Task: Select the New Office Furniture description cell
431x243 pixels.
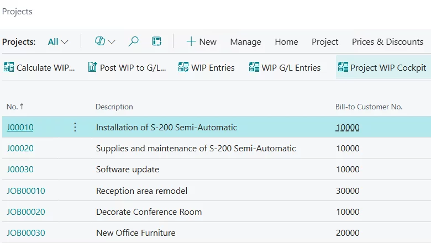Action: (x=136, y=233)
